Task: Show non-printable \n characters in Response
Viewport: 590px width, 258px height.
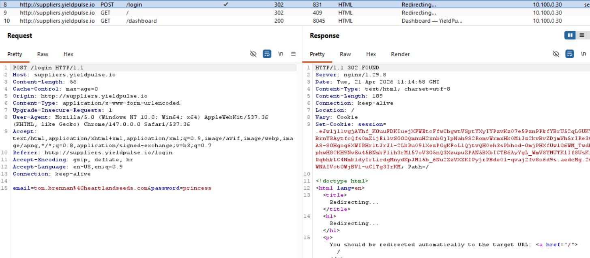Action: (x=583, y=54)
